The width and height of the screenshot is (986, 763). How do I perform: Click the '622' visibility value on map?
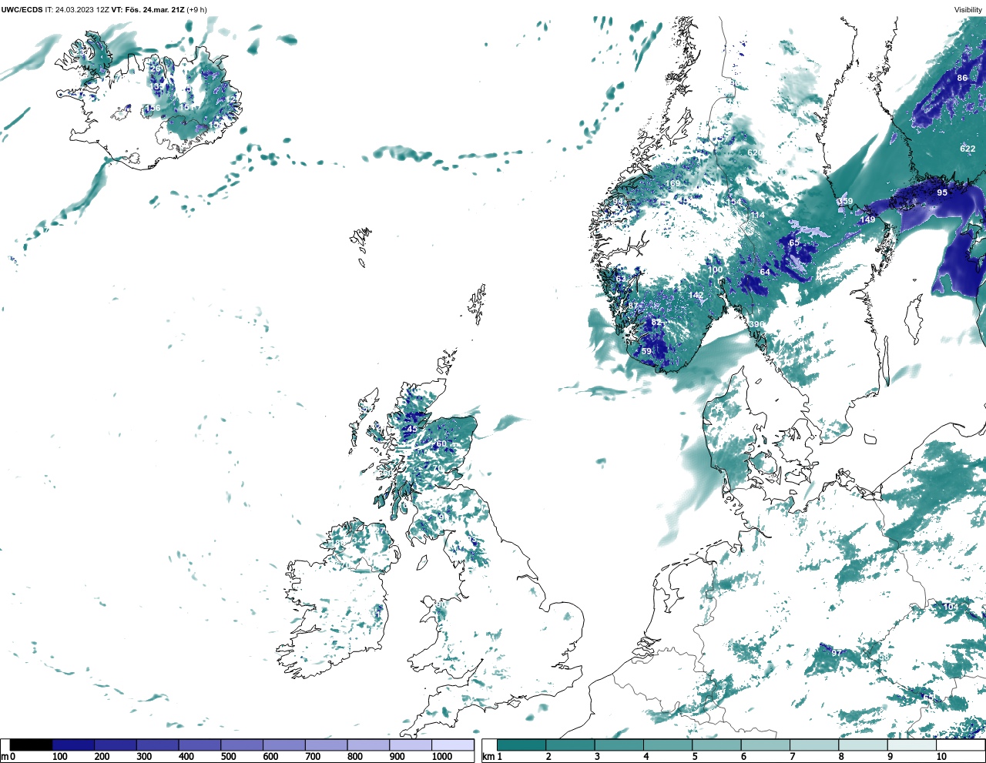point(968,149)
